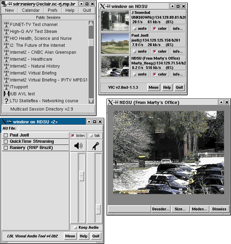Open the Calendar menu in sdr
This screenshot has height=244, width=231.
[x=30, y=10]
